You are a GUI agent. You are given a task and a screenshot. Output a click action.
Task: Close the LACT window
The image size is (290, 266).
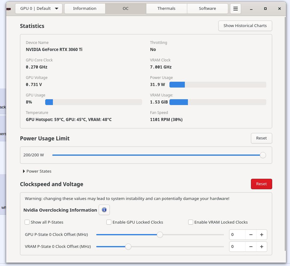[x=280, y=9]
